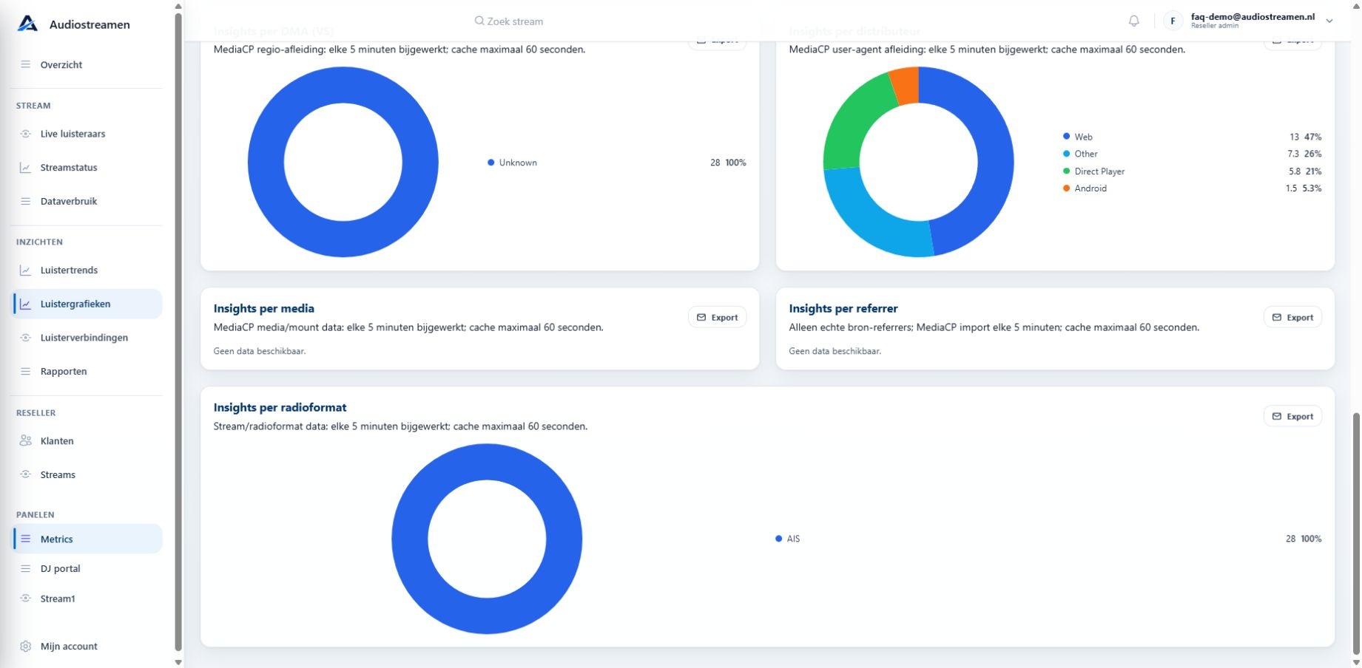
Task: Click the Streamstatus chart icon
Action: pyautogui.click(x=26, y=168)
